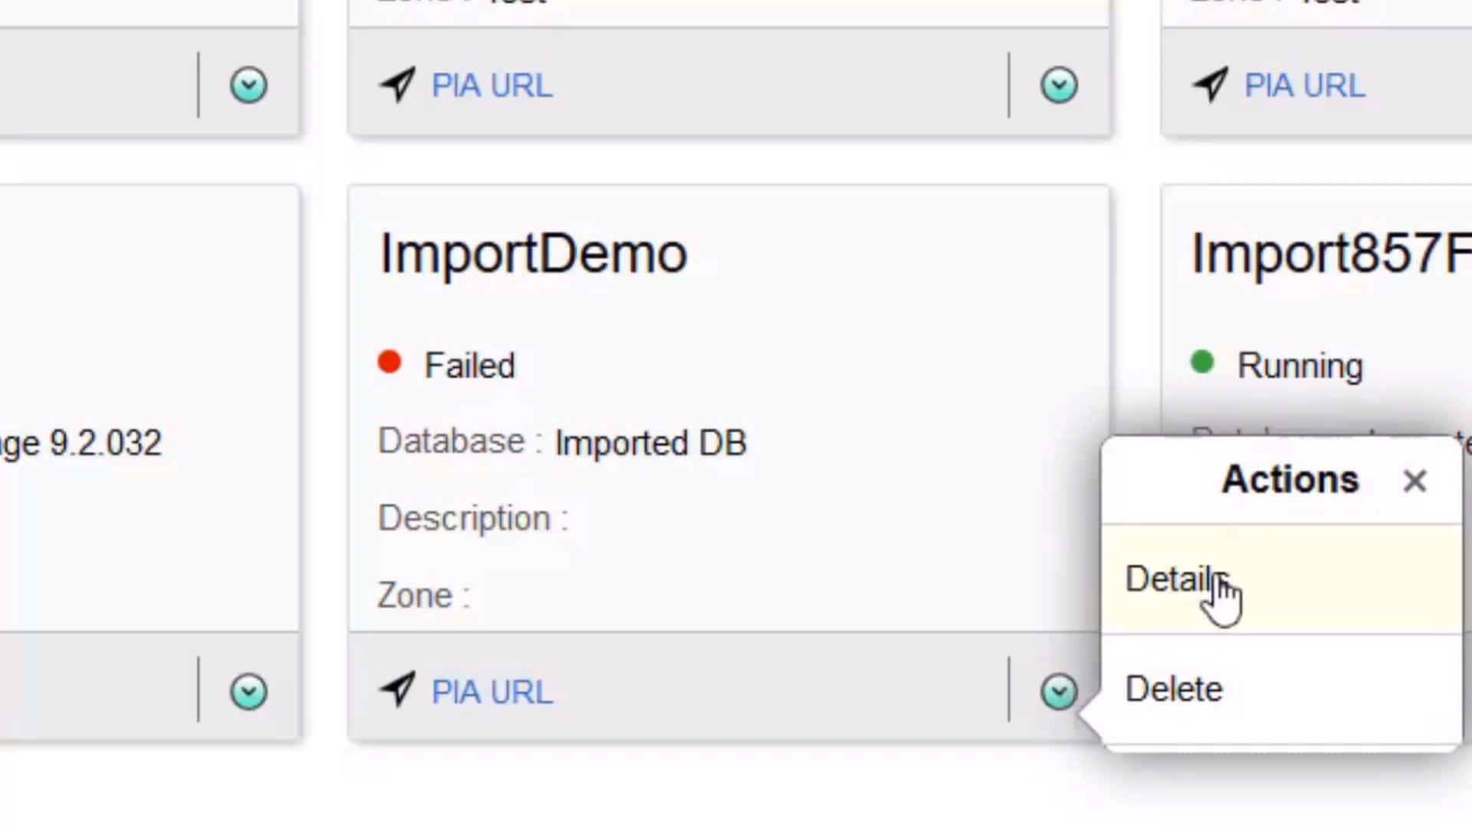Image resolution: width=1472 pixels, height=828 pixels.
Task: Click the 9.2.032 version text on left card
Action: [106, 443]
